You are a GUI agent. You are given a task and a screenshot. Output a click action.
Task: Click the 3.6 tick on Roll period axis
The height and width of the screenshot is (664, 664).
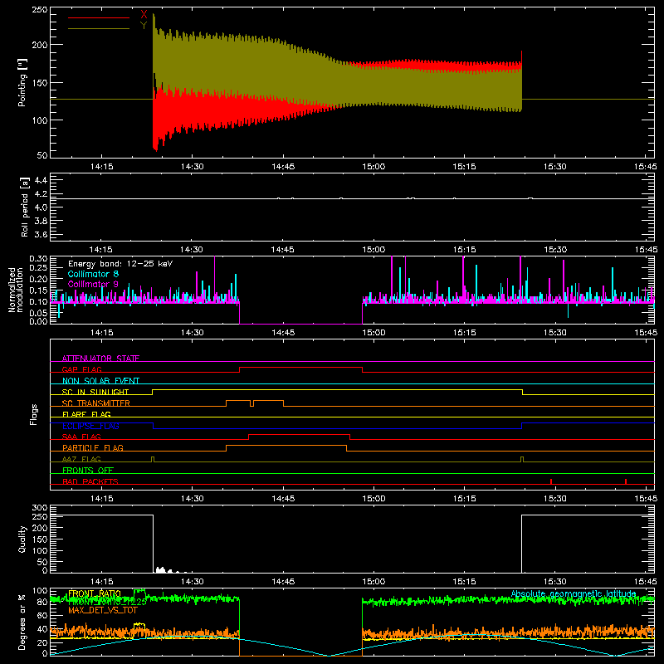[41, 235]
